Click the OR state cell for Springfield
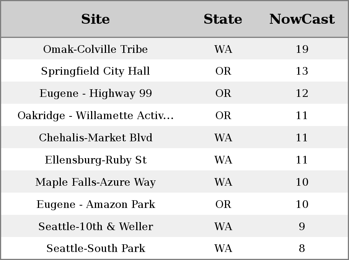 (223, 71)
